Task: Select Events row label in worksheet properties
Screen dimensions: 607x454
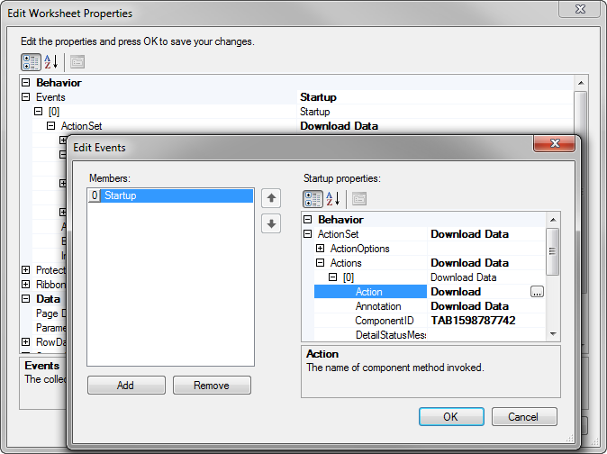Action: click(x=50, y=97)
